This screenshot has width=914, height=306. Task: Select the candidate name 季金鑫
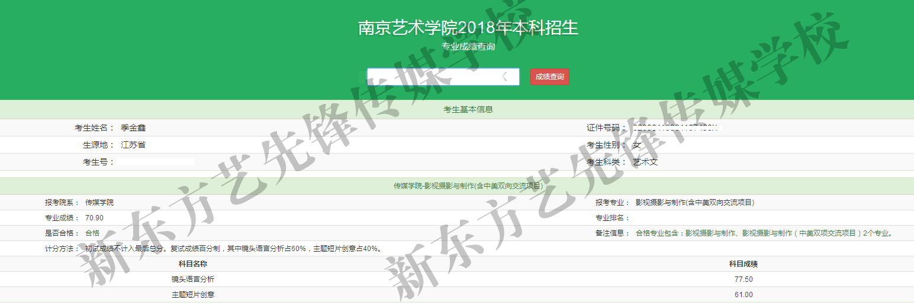point(133,128)
